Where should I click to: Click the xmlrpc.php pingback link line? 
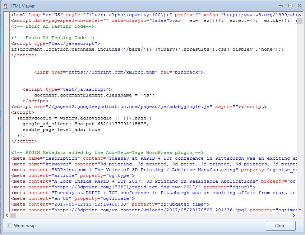tap(119, 72)
